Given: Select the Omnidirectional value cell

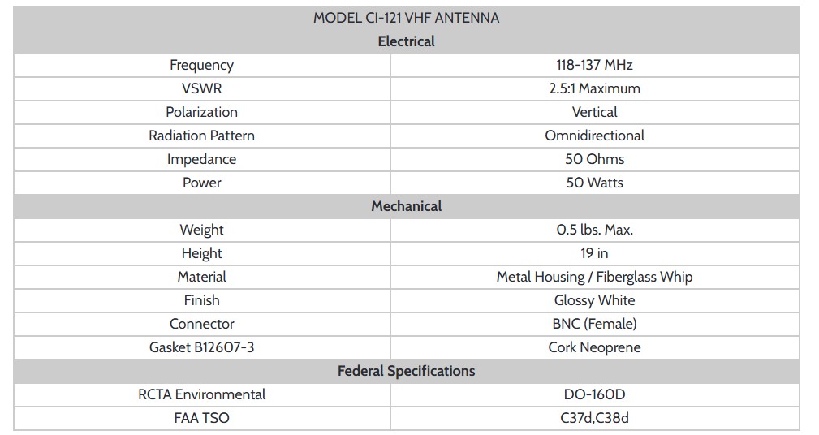Looking at the screenshot, I should coord(594,136).
